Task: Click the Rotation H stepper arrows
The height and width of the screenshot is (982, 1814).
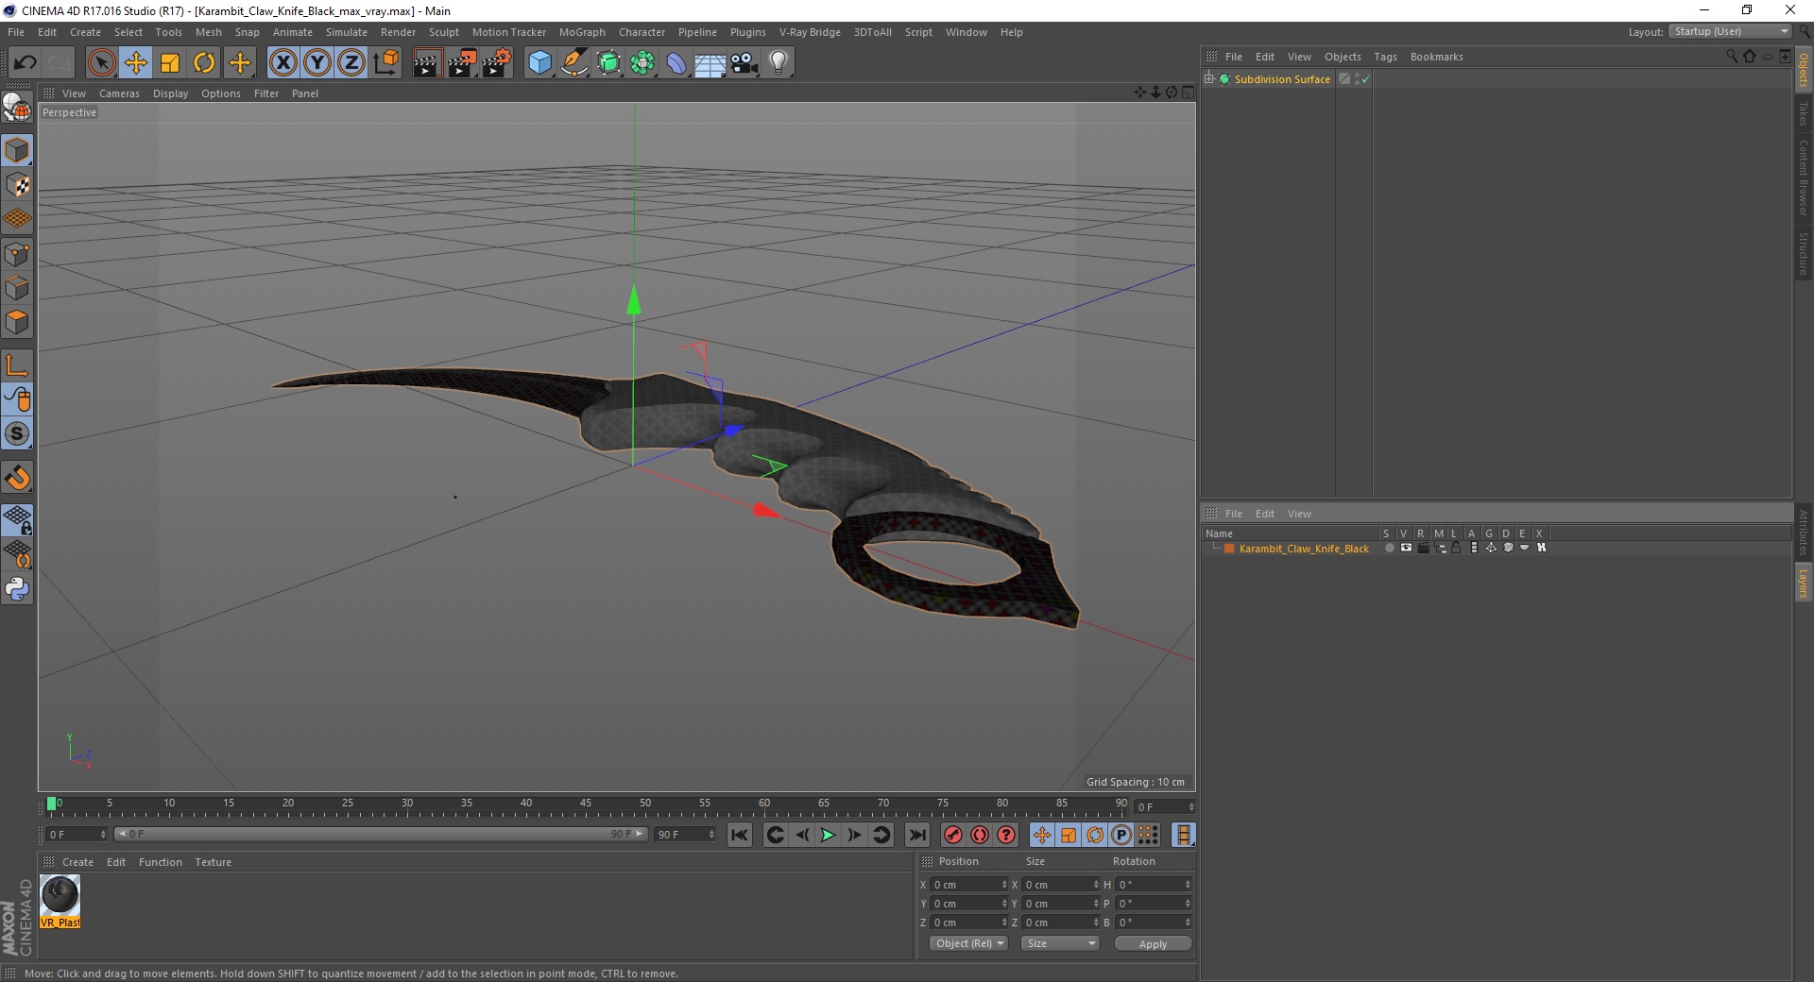Action: 1188,885
